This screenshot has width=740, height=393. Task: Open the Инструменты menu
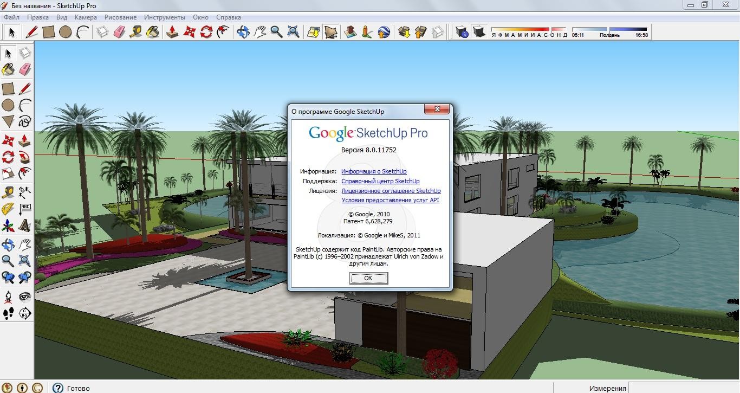pyautogui.click(x=164, y=17)
